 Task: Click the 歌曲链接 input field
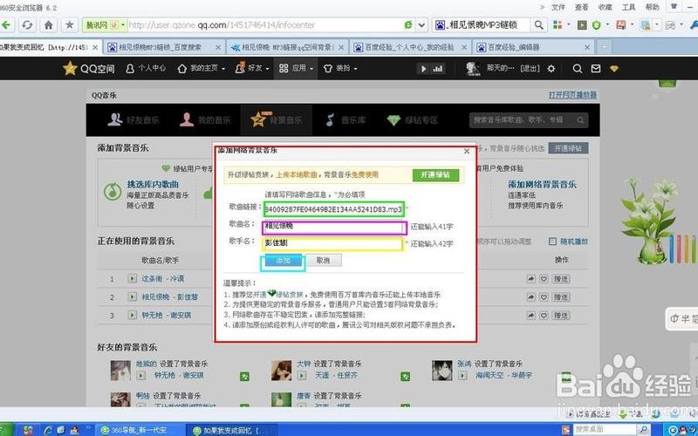pyautogui.click(x=333, y=208)
